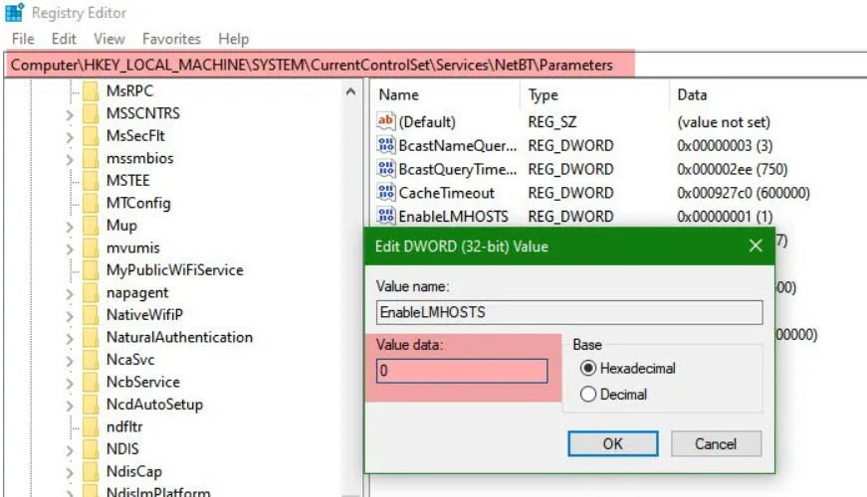Expand the NativeWifiP tree node
The image size is (867, 497).
click(70, 315)
